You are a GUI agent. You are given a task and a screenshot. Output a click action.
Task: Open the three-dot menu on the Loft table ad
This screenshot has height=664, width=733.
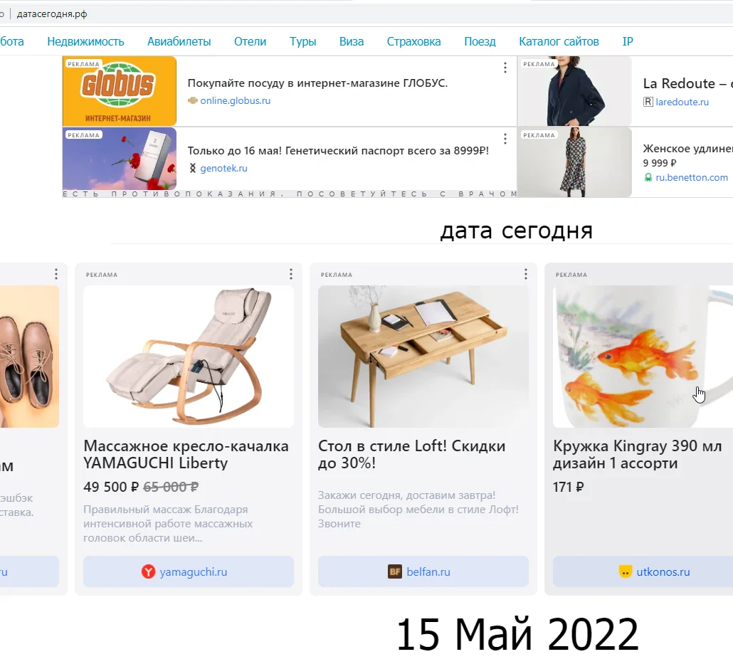(525, 274)
